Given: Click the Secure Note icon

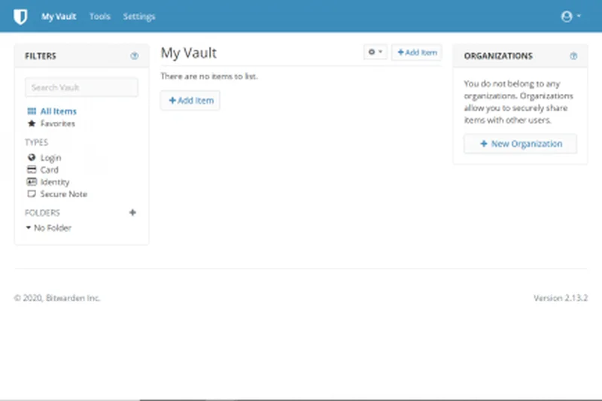Looking at the screenshot, I should (x=32, y=194).
